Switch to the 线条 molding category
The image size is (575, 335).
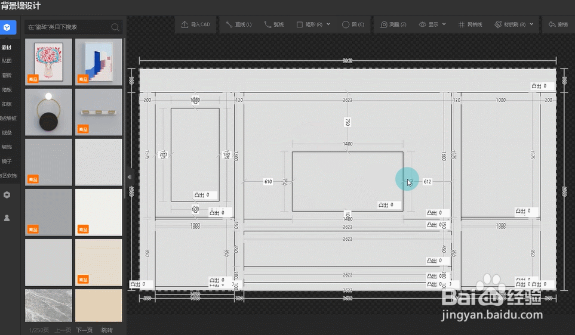7,132
